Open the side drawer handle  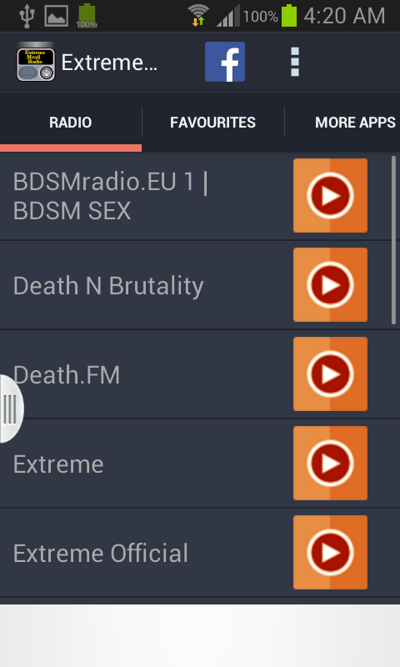click(11, 409)
